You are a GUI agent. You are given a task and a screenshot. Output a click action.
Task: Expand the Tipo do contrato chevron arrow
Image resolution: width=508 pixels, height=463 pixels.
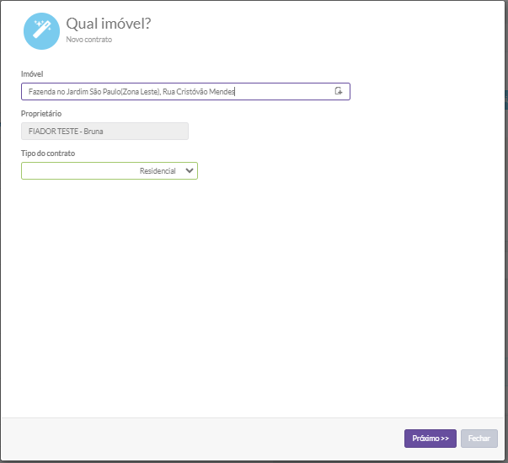coord(189,170)
